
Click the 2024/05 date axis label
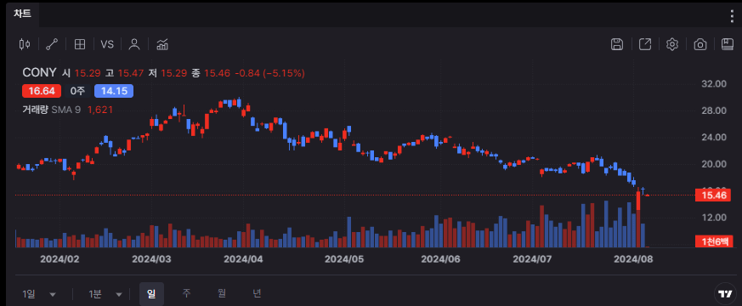tap(344, 259)
